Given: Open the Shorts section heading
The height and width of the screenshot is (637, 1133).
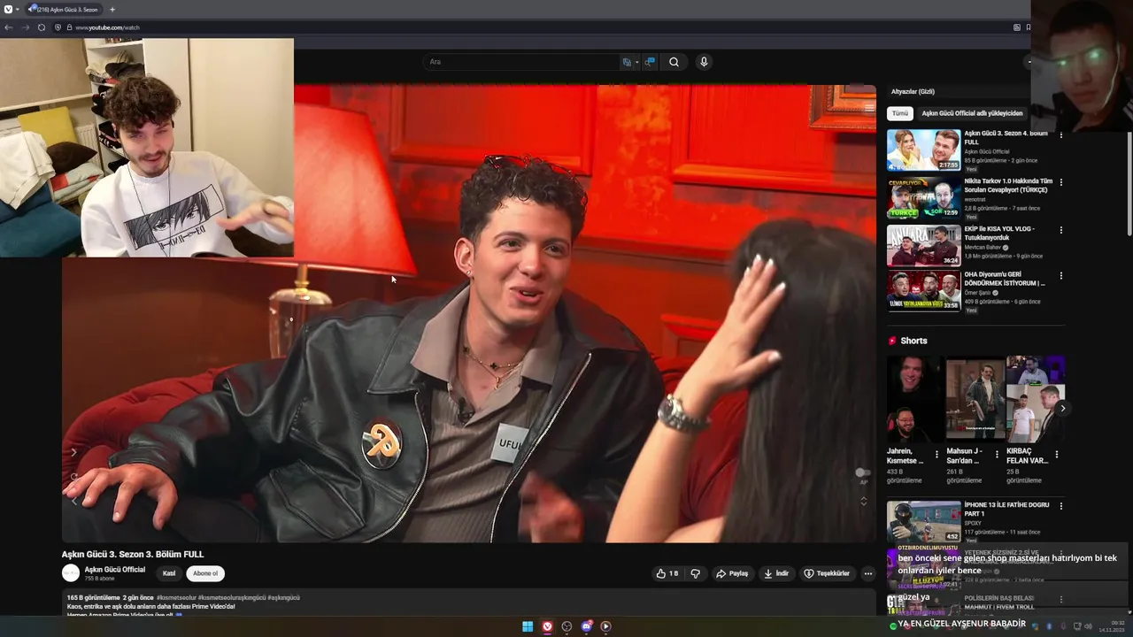Looking at the screenshot, I should [x=913, y=341].
